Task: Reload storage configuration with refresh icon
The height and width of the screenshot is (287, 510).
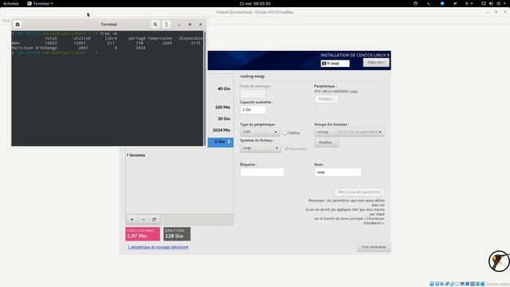Action: click(x=154, y=219)
